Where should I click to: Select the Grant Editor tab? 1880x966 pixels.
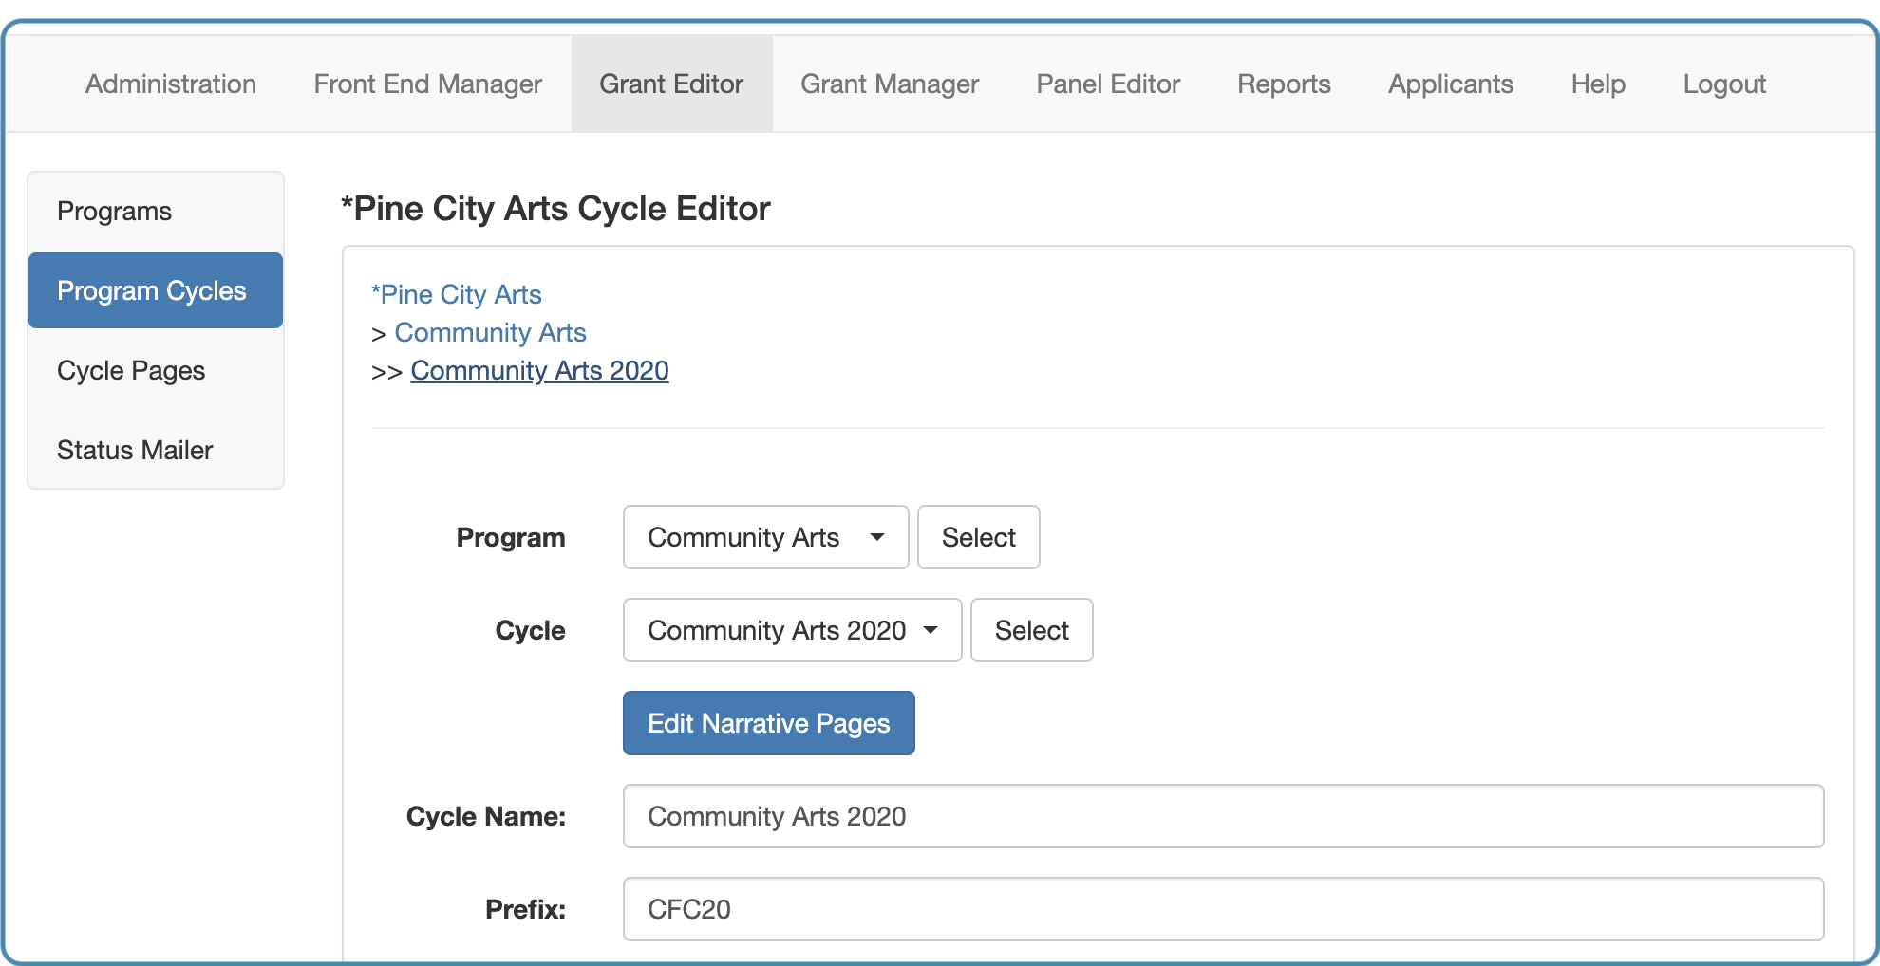[671, 84]
